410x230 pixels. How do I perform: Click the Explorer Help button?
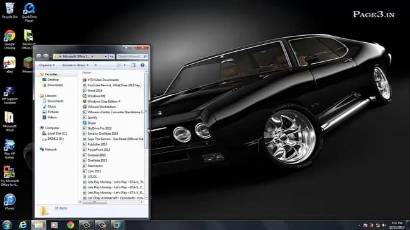(x=142, y=65)
